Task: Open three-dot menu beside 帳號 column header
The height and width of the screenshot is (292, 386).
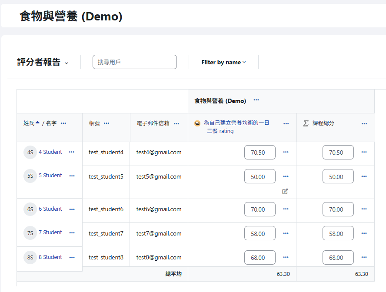Action: (x=106, y=123)
